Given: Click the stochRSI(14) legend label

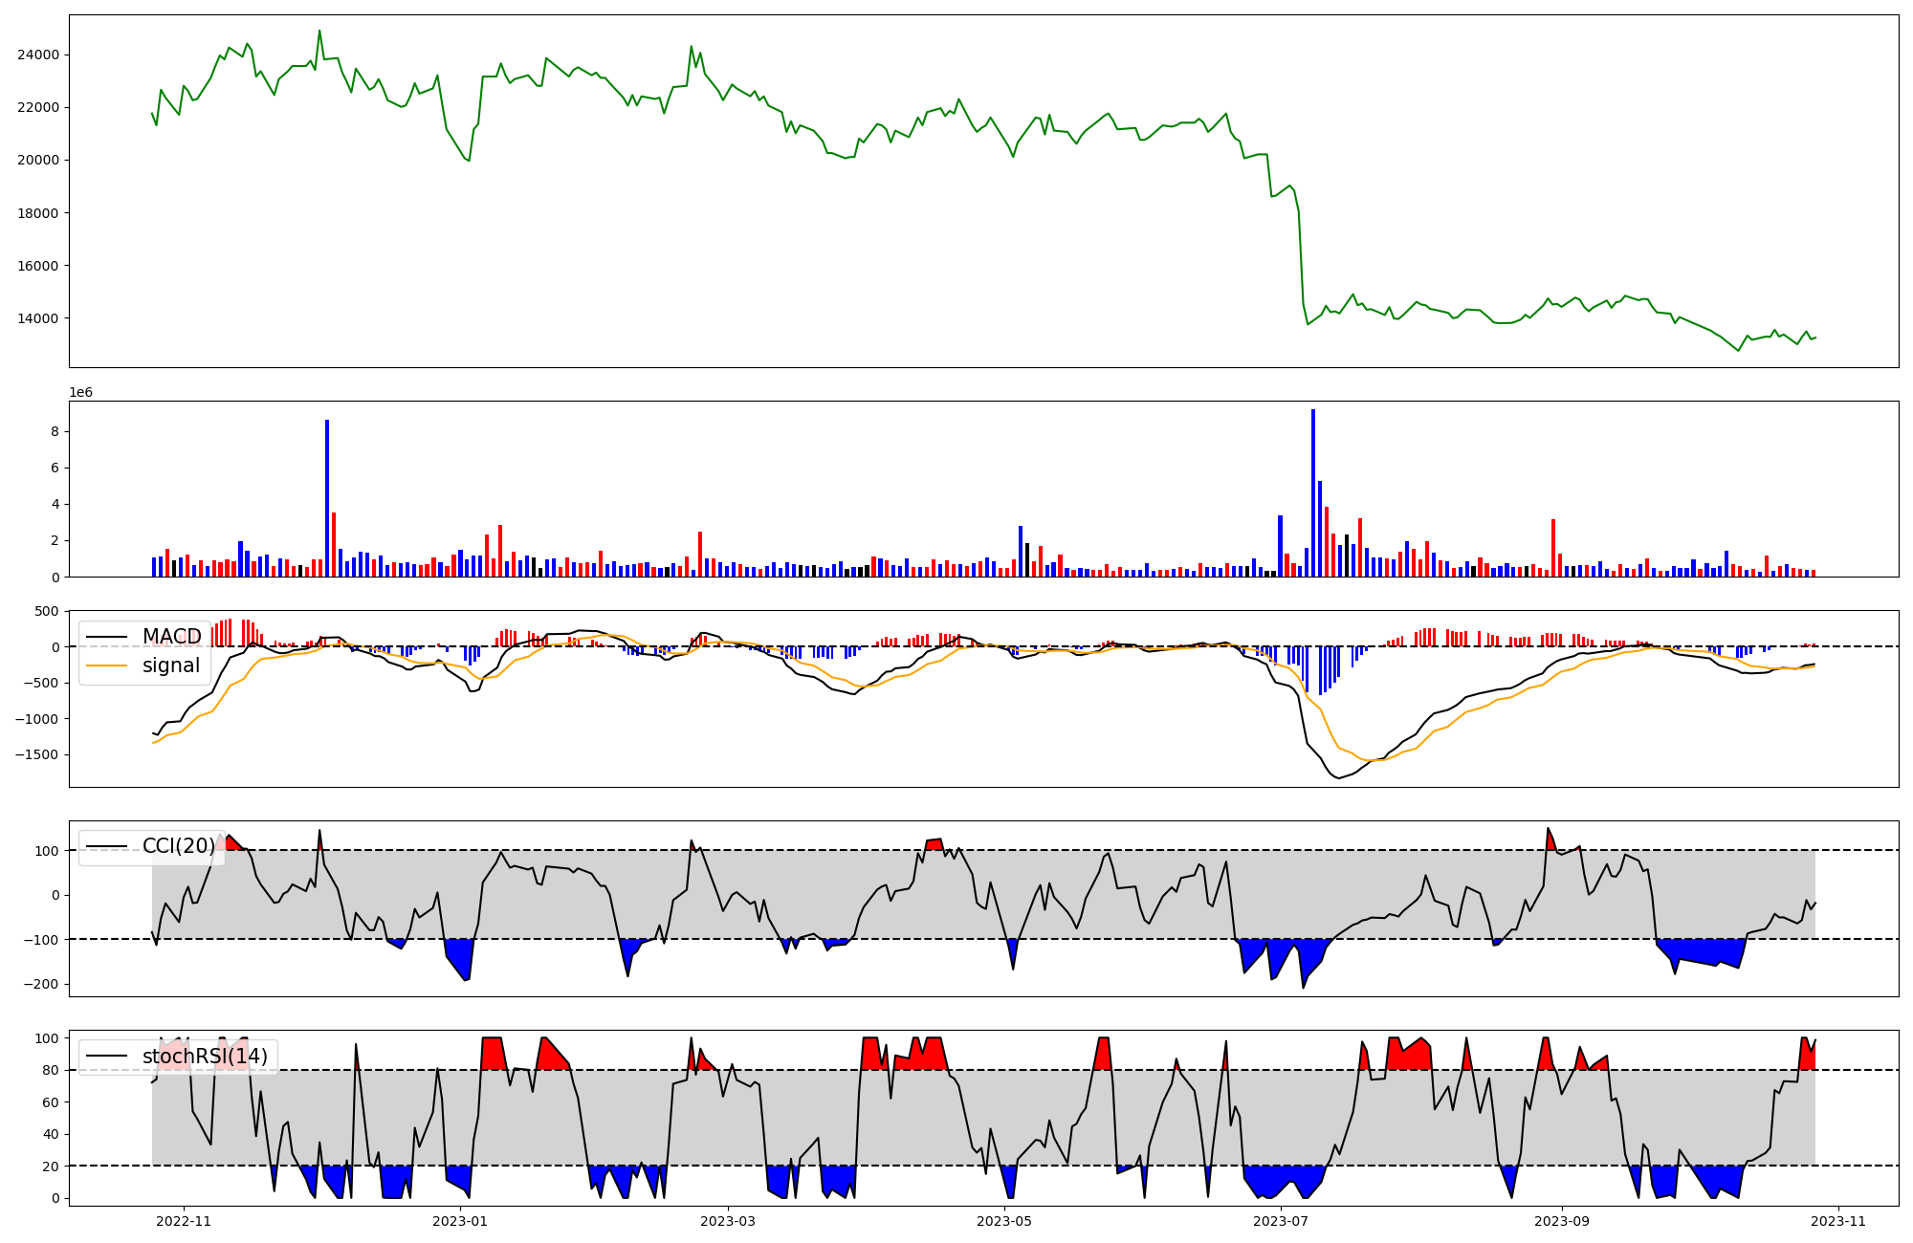Looking at the screenshot, I should click(205, 1057).
